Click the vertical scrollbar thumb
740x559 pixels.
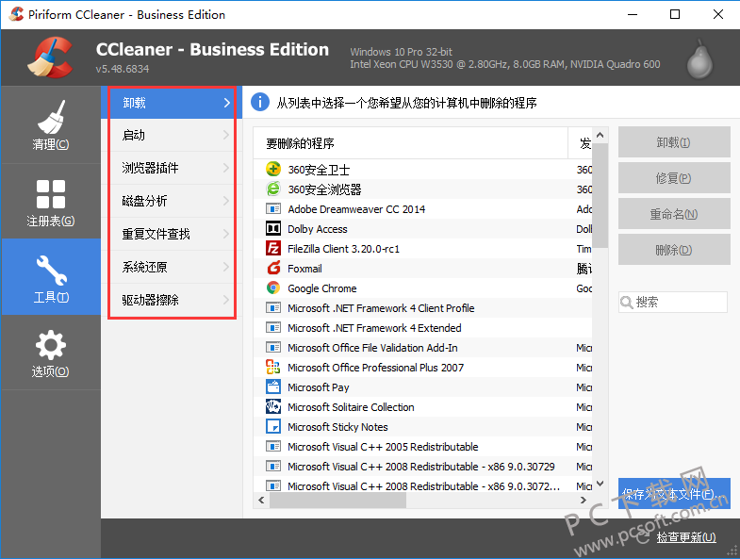[x=600, y=195]
